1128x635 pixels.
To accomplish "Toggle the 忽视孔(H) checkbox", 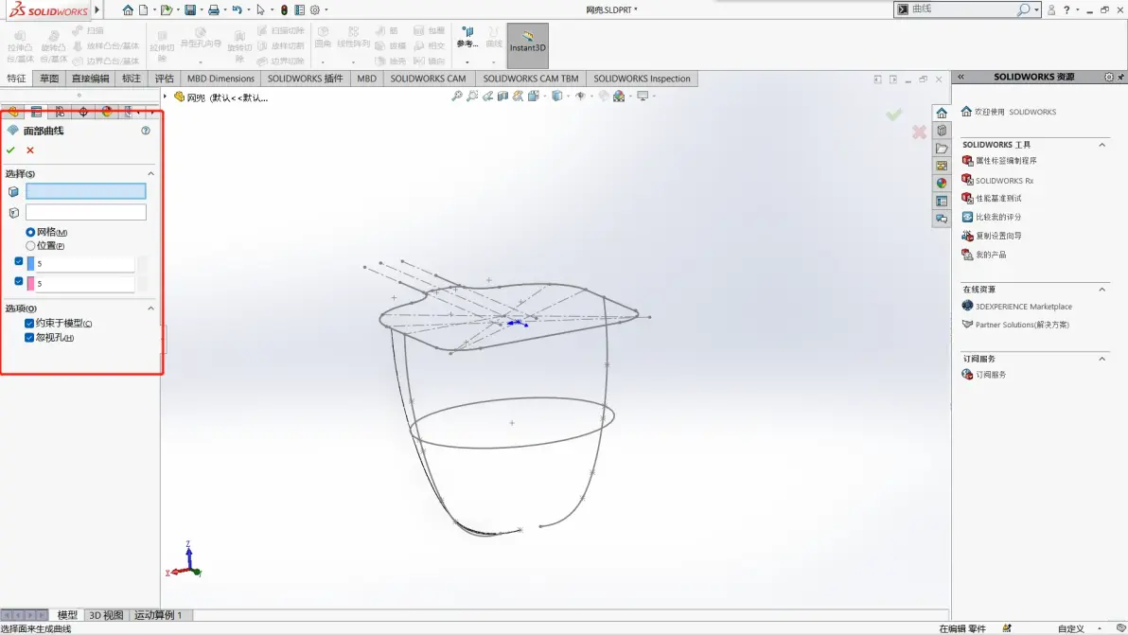I will tap(29, 338).
